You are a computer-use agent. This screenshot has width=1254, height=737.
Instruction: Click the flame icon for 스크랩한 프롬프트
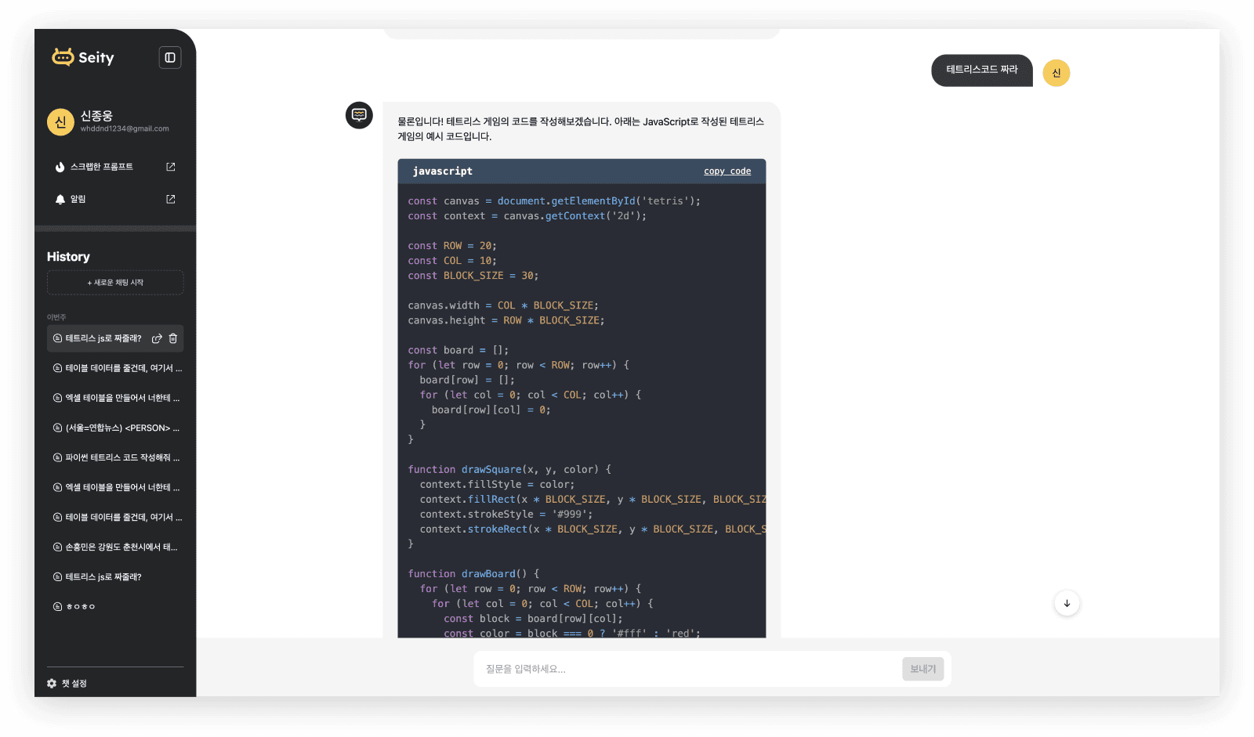60,167
